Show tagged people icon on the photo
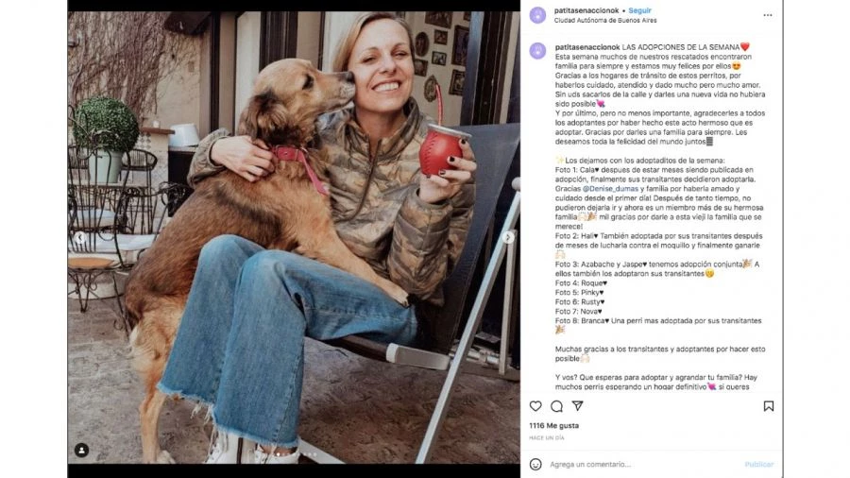The image size is (850, 478). (x=81, y=450)
